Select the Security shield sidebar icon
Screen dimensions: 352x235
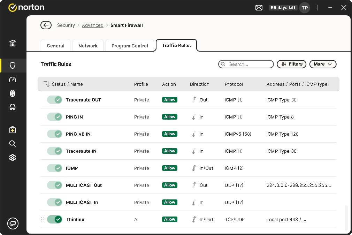pos(13,66)
